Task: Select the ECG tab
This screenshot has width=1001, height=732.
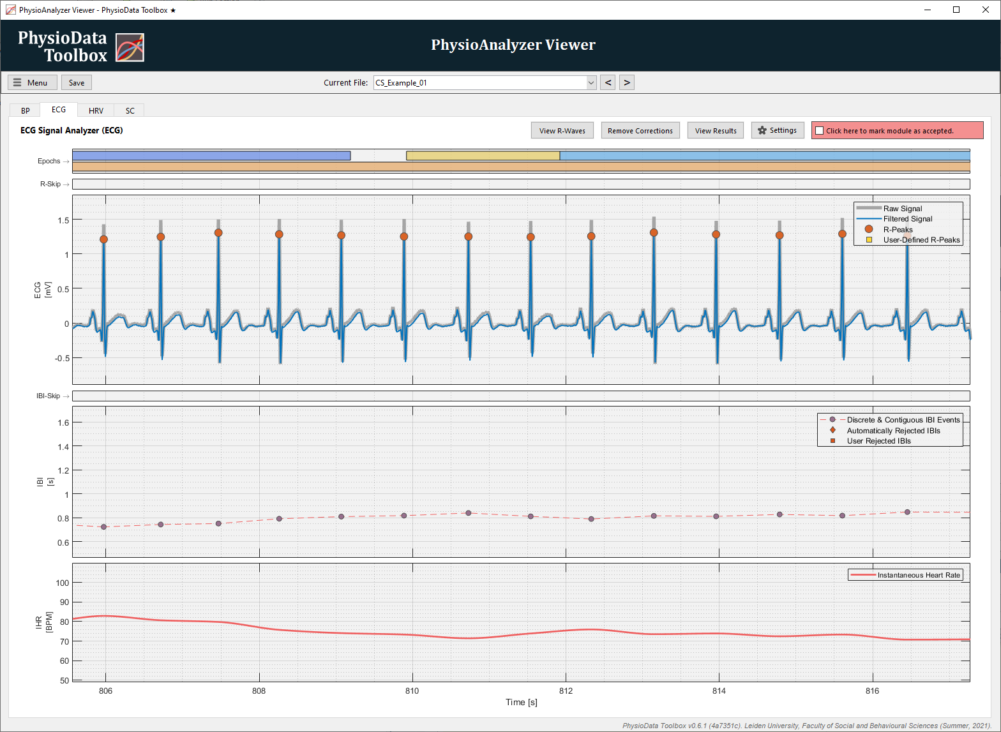Action: coord(59,110)
